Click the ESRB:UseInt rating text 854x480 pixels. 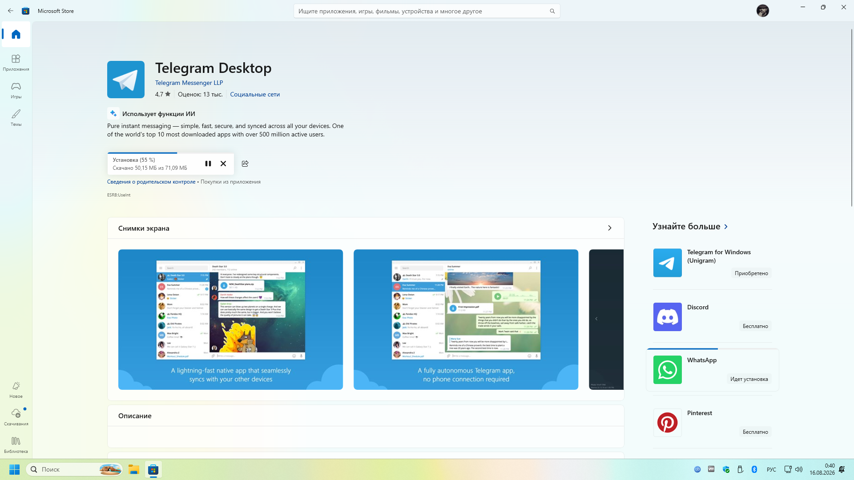(x=119, y=195)
